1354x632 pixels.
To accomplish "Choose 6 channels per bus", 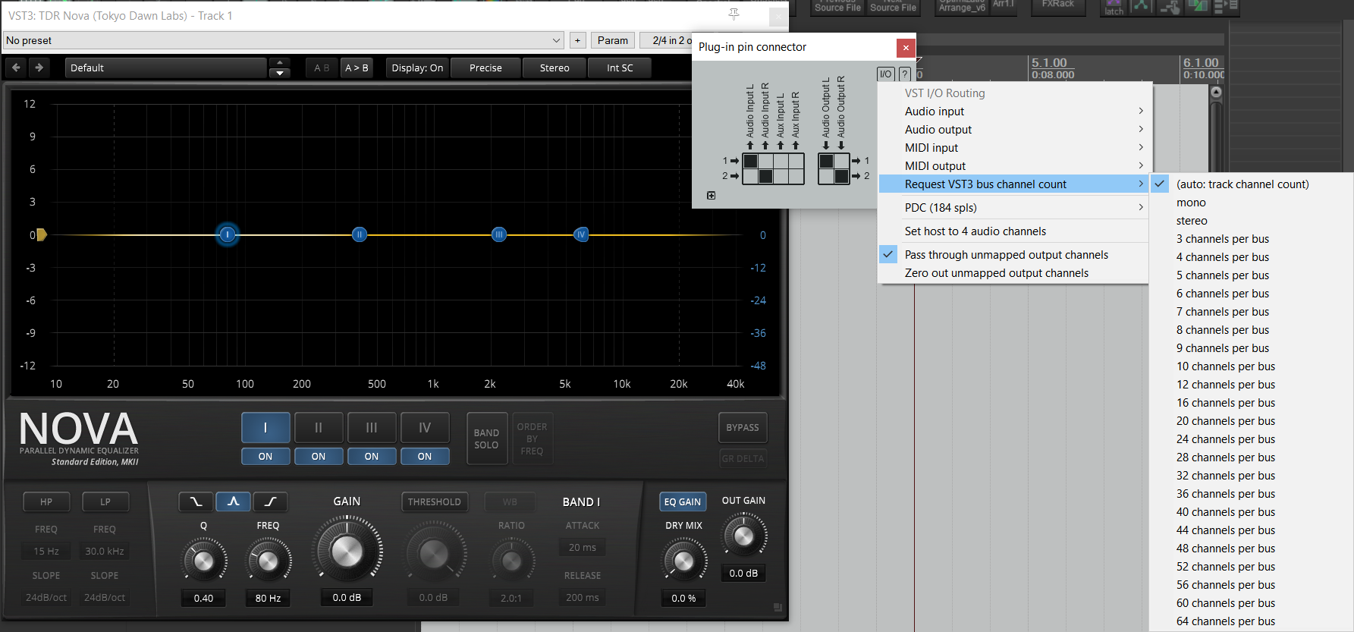I will (x=1252, y=293).
